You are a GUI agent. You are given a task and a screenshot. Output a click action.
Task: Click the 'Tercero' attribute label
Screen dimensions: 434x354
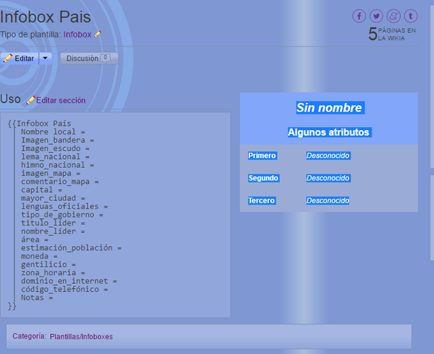tap(261, 200)
